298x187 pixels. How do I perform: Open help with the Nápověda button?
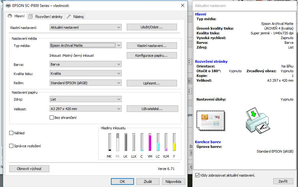173,182
